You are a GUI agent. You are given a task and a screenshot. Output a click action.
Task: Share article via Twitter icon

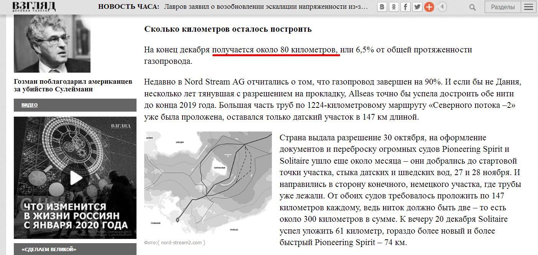[417, 7]
